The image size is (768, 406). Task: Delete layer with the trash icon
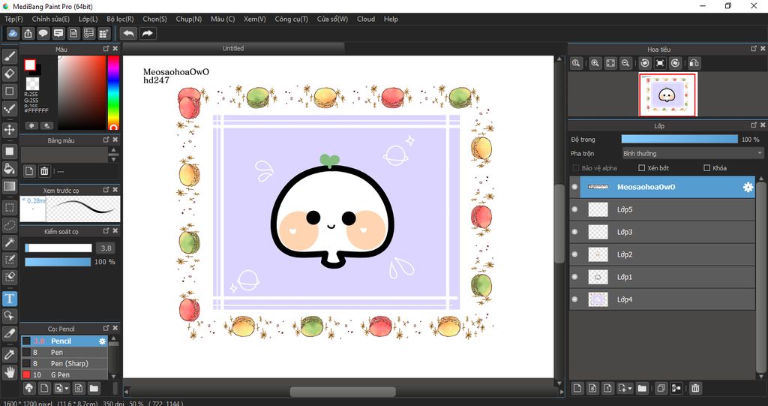[x=695, y=388]
